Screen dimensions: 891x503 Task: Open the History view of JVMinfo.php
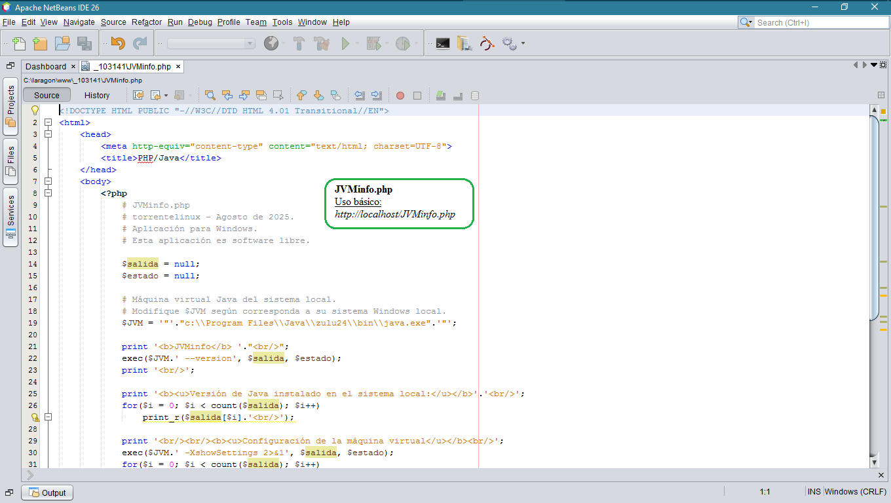point(96,95)
